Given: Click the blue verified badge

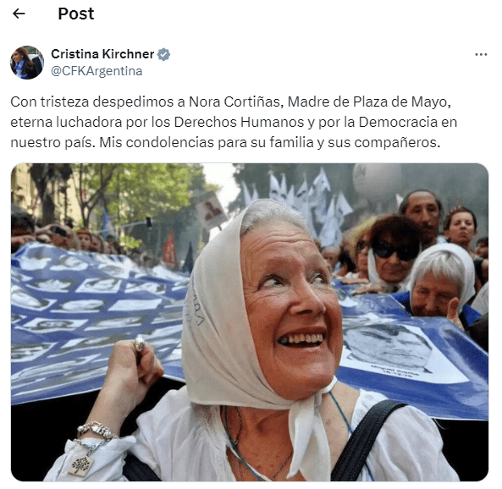Looking at the screenshot, I should pyautogui.click(x=163, y=54).
